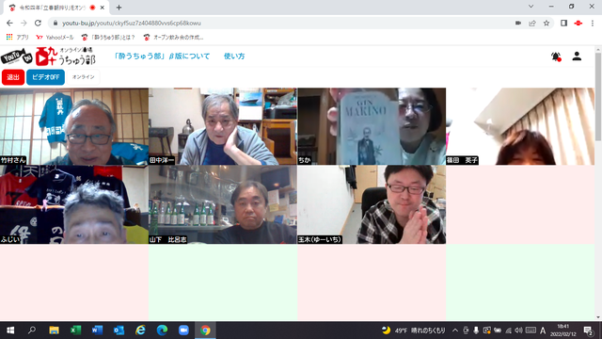Image resolution: width=602 pixels, height=339 pixels.
Task: Open Excel from taskbar
Action: click(x=75, y=331)
